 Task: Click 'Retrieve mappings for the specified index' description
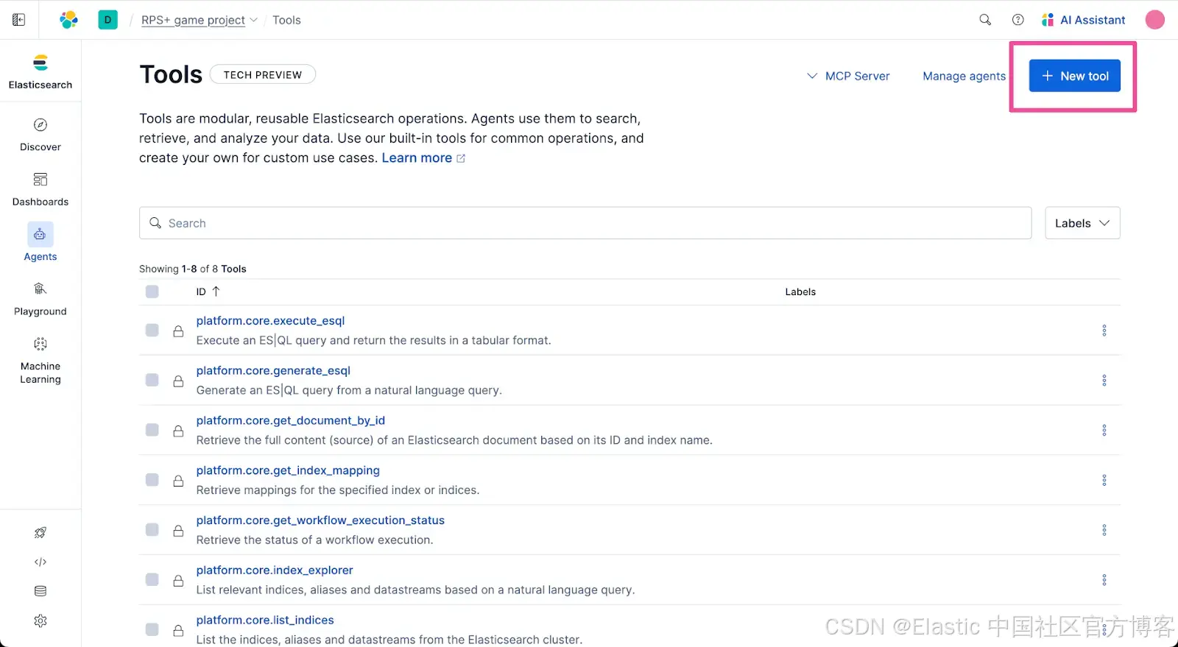338,489
